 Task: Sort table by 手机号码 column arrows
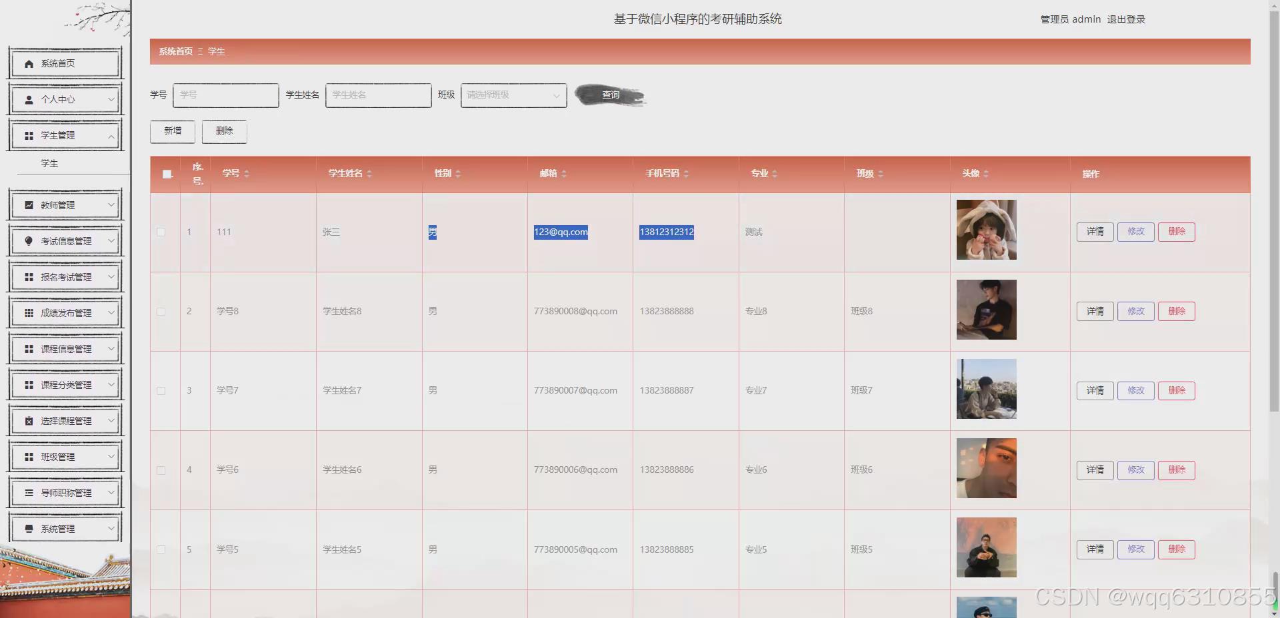686,174
